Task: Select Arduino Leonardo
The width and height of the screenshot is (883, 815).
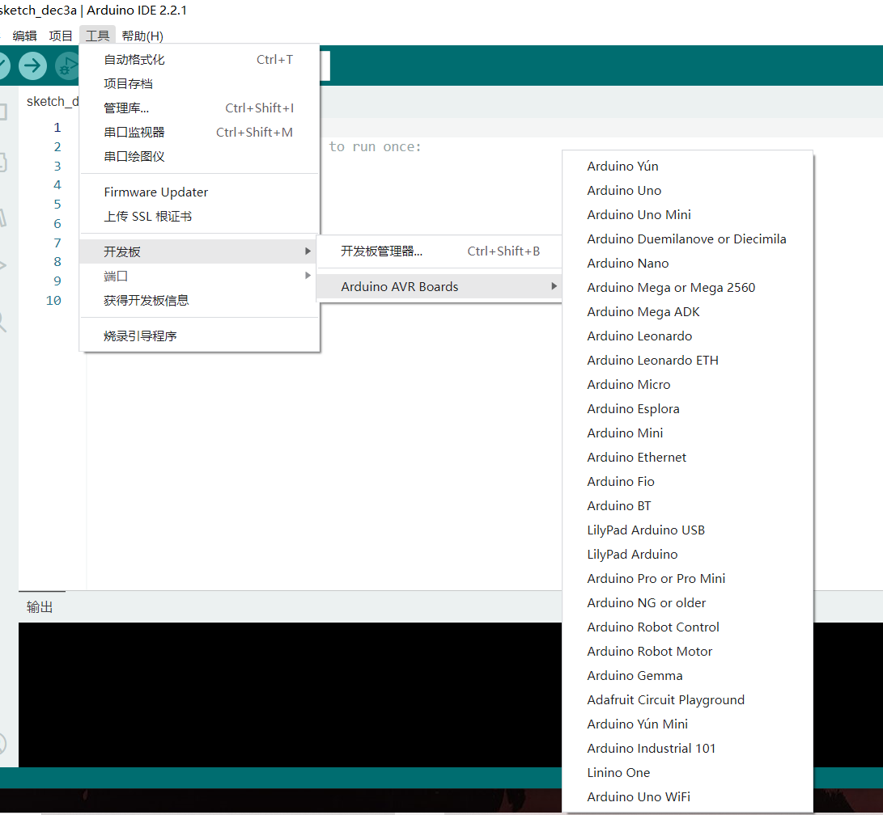Action: coord(688,336)
